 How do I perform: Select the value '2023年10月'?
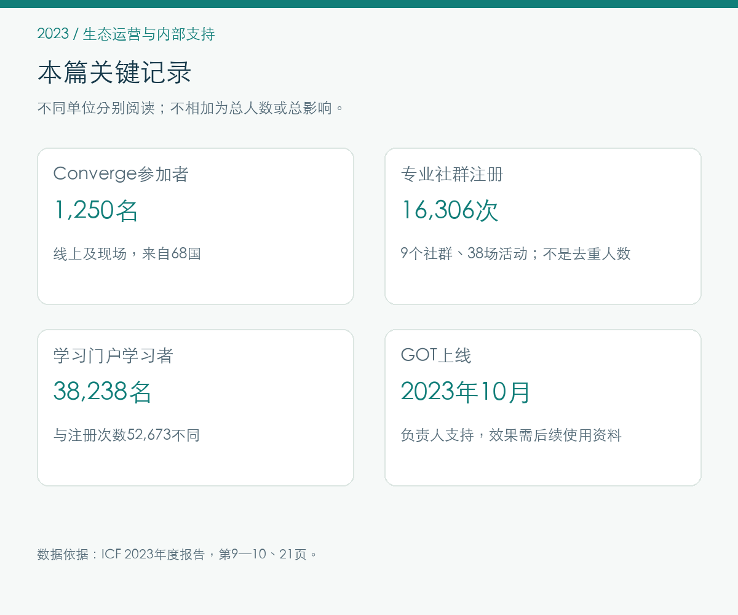[x=466, y=392]
